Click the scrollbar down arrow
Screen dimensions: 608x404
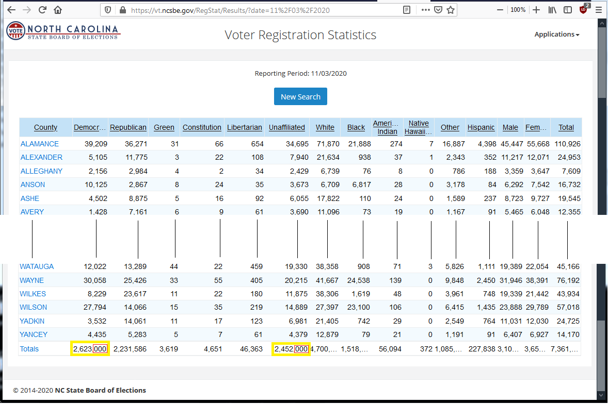(x=601, y=395)
